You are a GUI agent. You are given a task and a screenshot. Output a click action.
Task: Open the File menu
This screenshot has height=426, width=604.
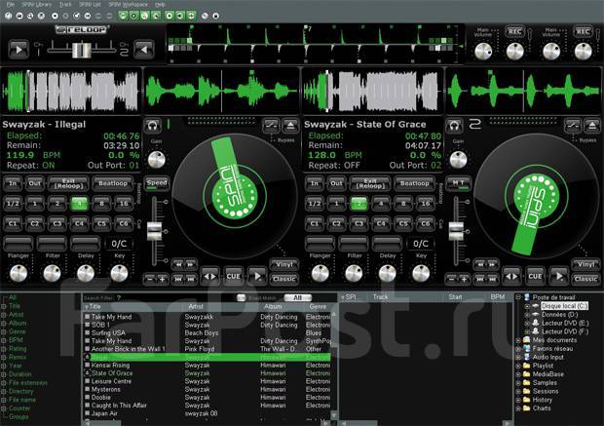click(11, 4)
